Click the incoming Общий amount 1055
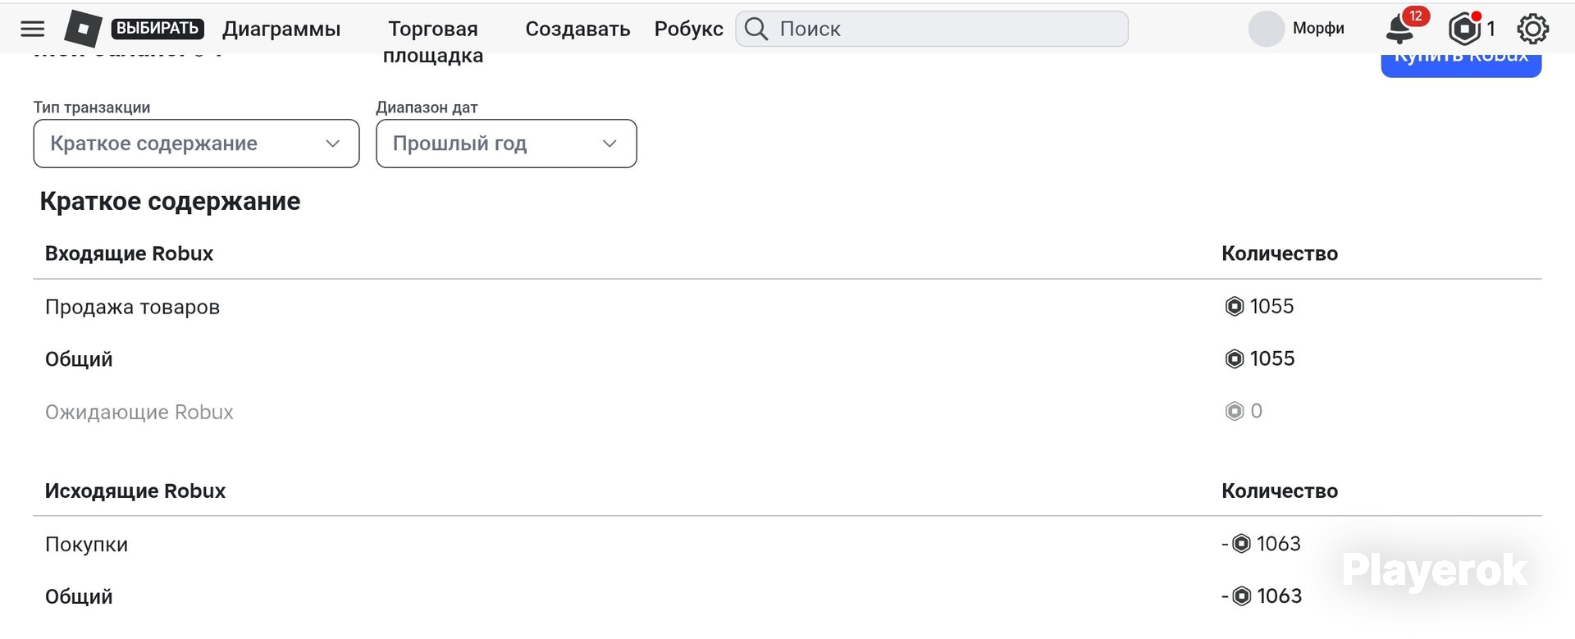1575x639 pixels. click(1259, 358)
